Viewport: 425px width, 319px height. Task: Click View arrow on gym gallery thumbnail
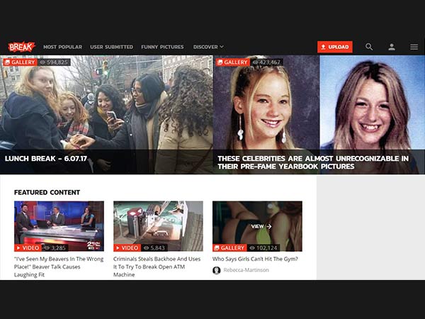click(x=261, y=226)
